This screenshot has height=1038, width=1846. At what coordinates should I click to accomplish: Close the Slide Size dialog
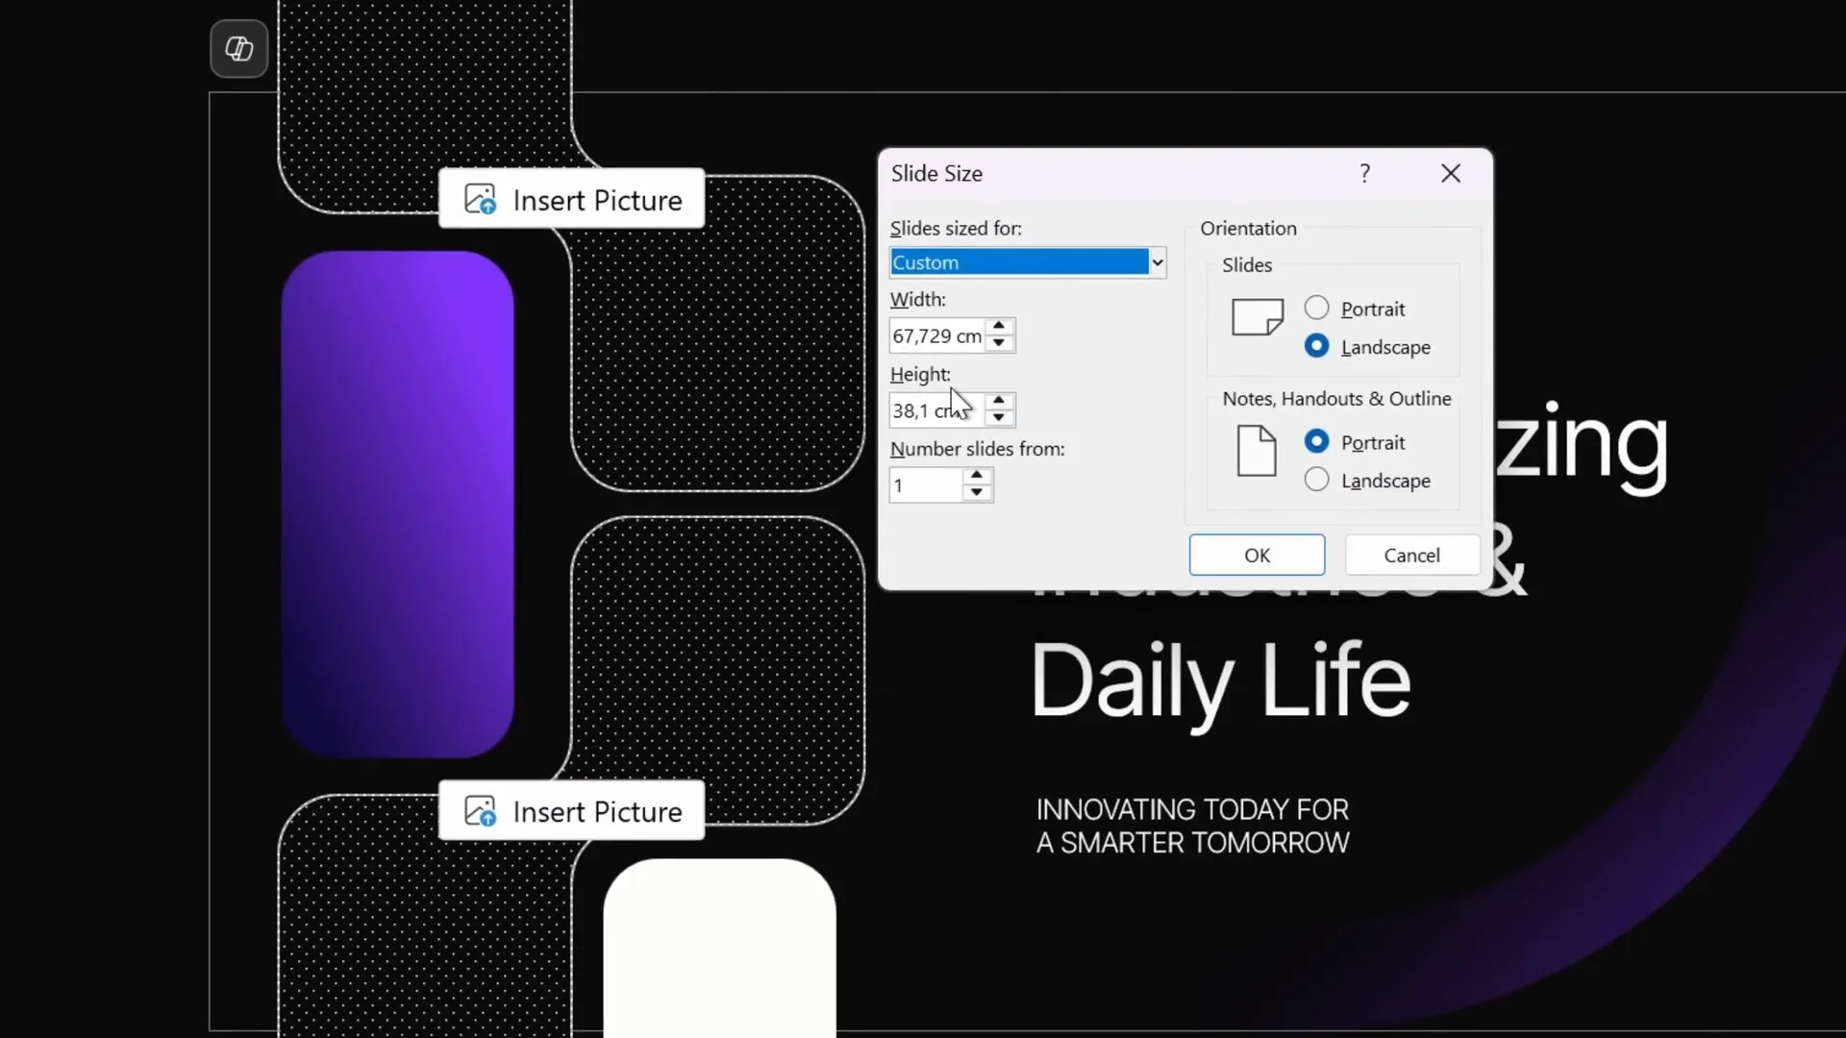tap(1451, 173)
